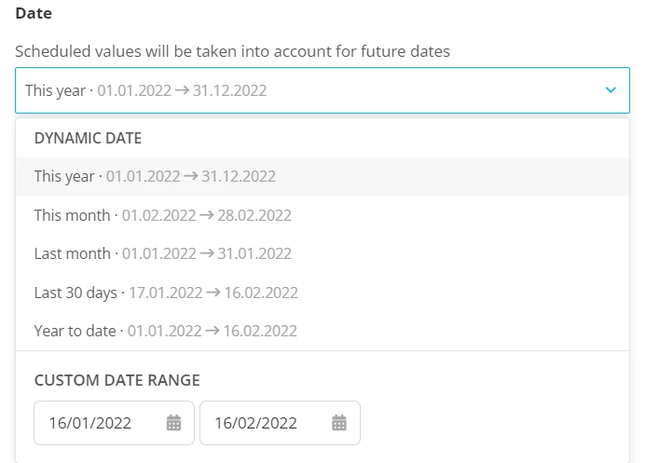Open the start date calendar picker icon
646x463 pixels.
(x=173, y=423)
